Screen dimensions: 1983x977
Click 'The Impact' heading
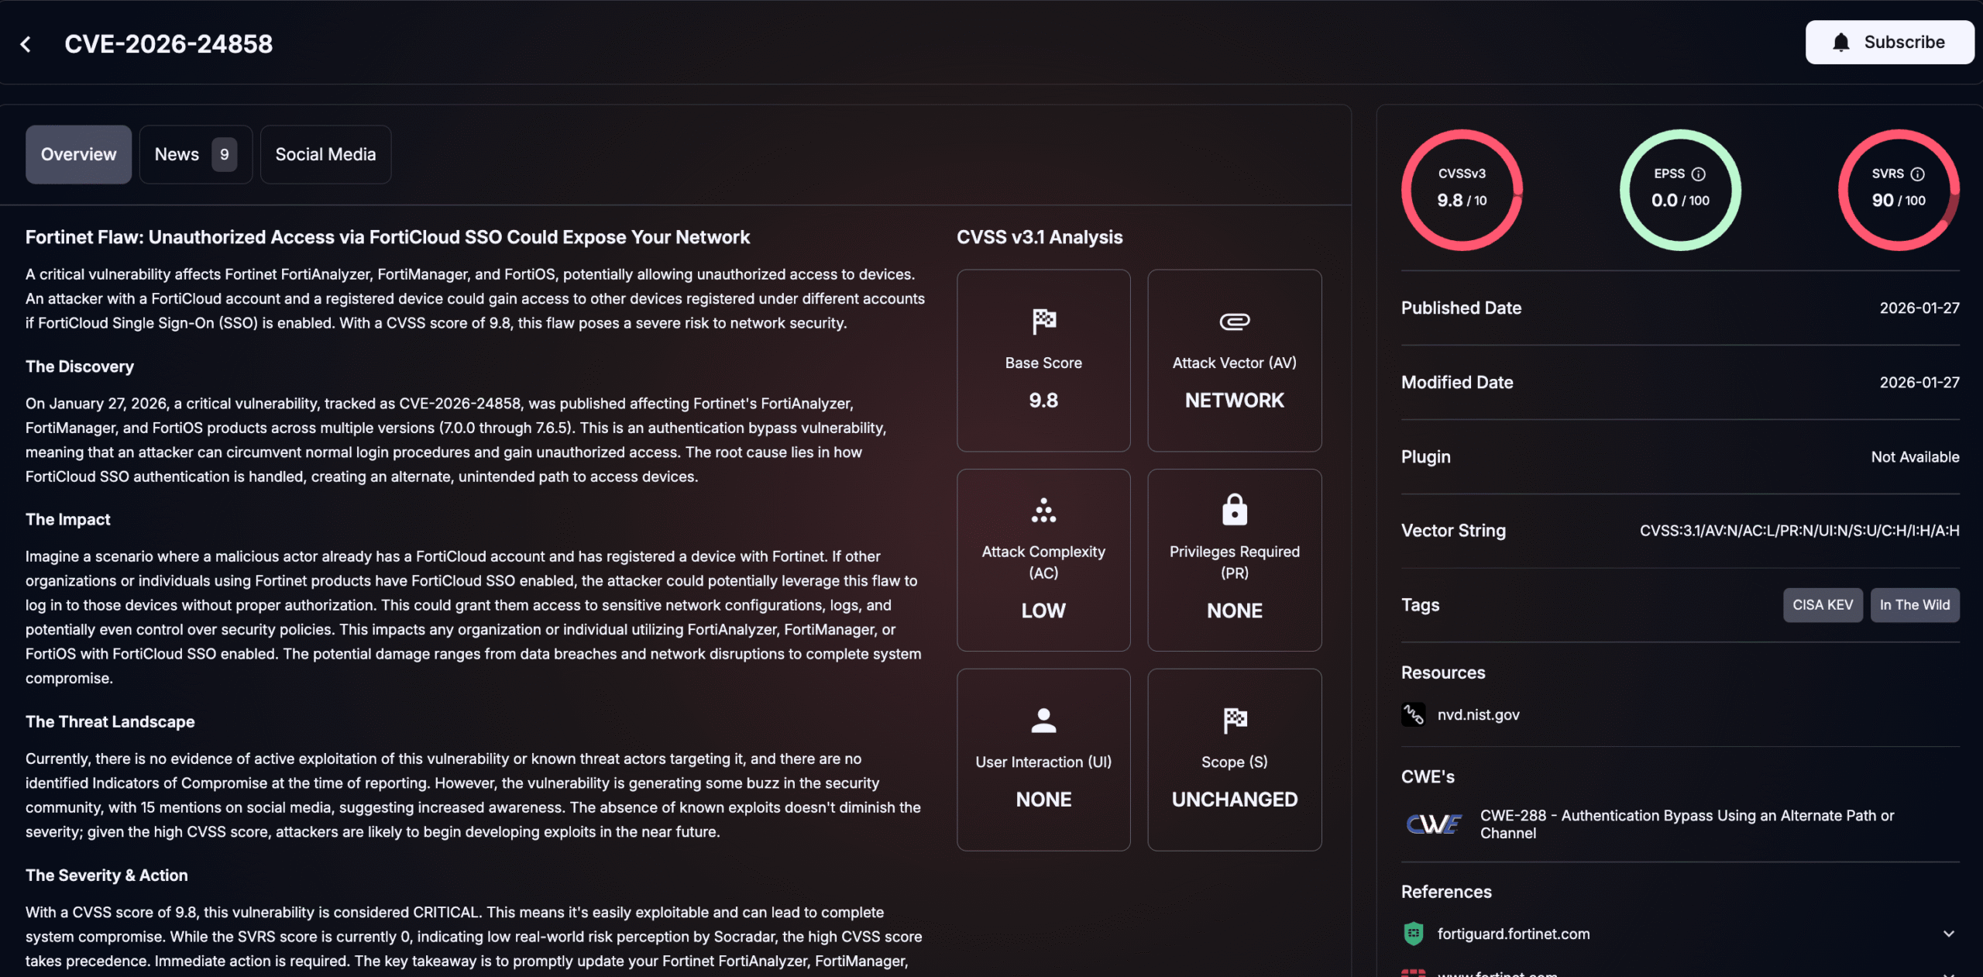point(68,519)
